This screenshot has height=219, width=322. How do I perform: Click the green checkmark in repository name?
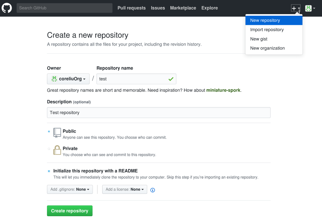[x=171, y=79]
